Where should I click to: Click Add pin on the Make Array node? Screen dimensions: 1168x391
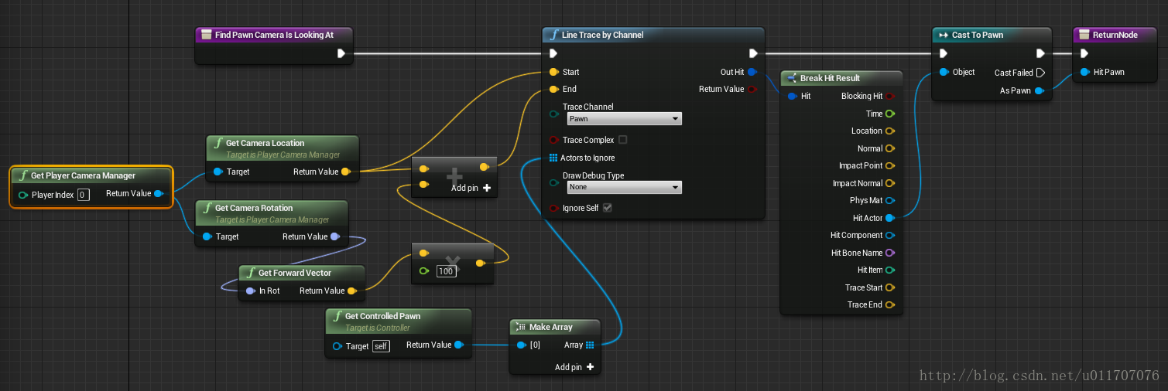coord(574,367)
